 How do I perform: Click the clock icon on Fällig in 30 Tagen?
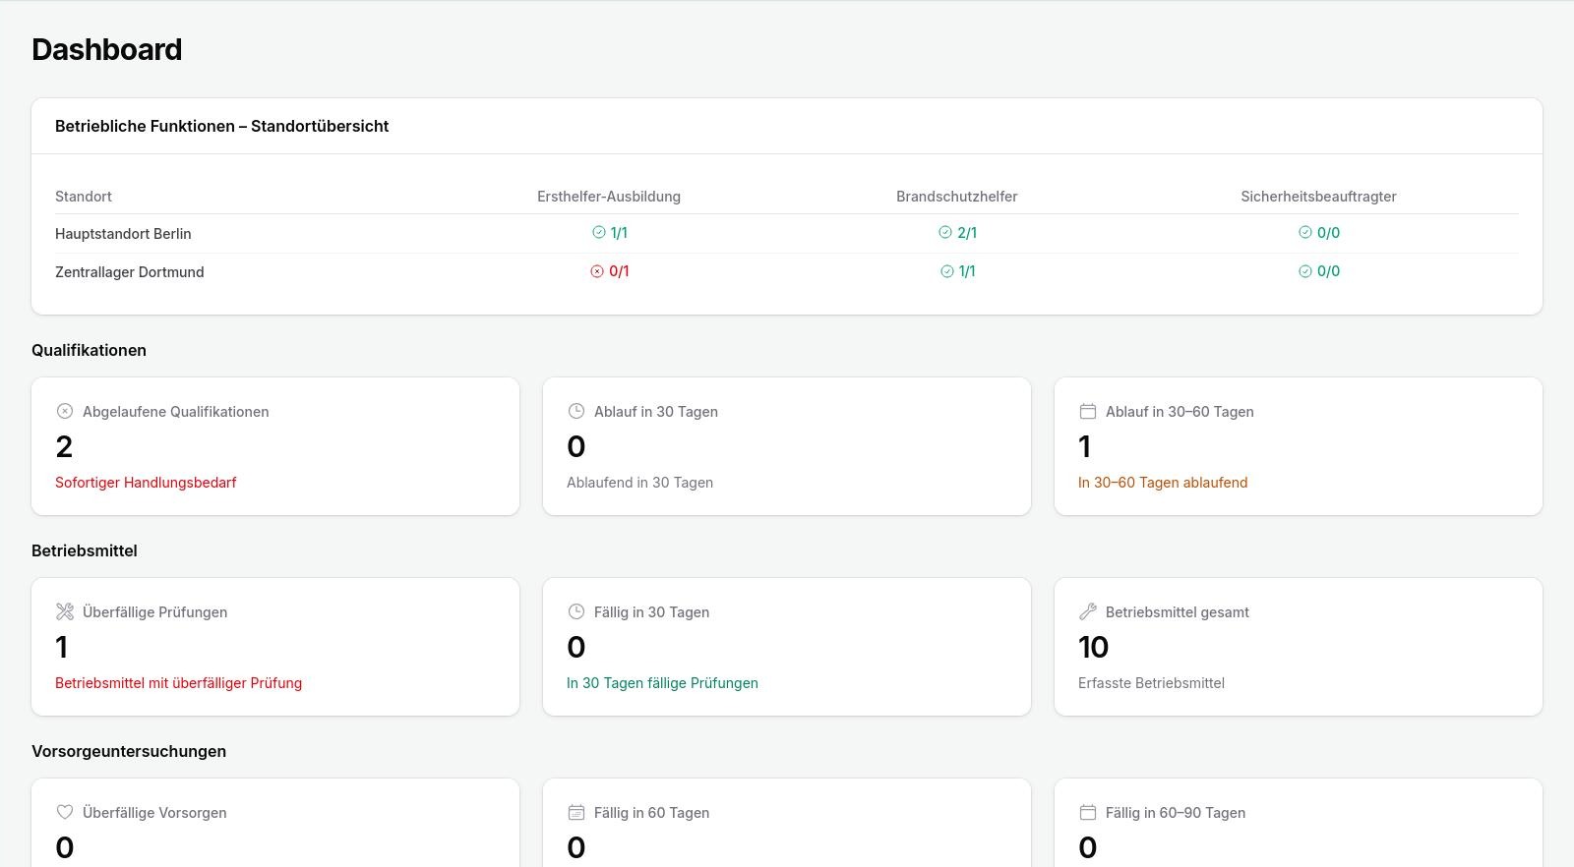coord(576,611)
